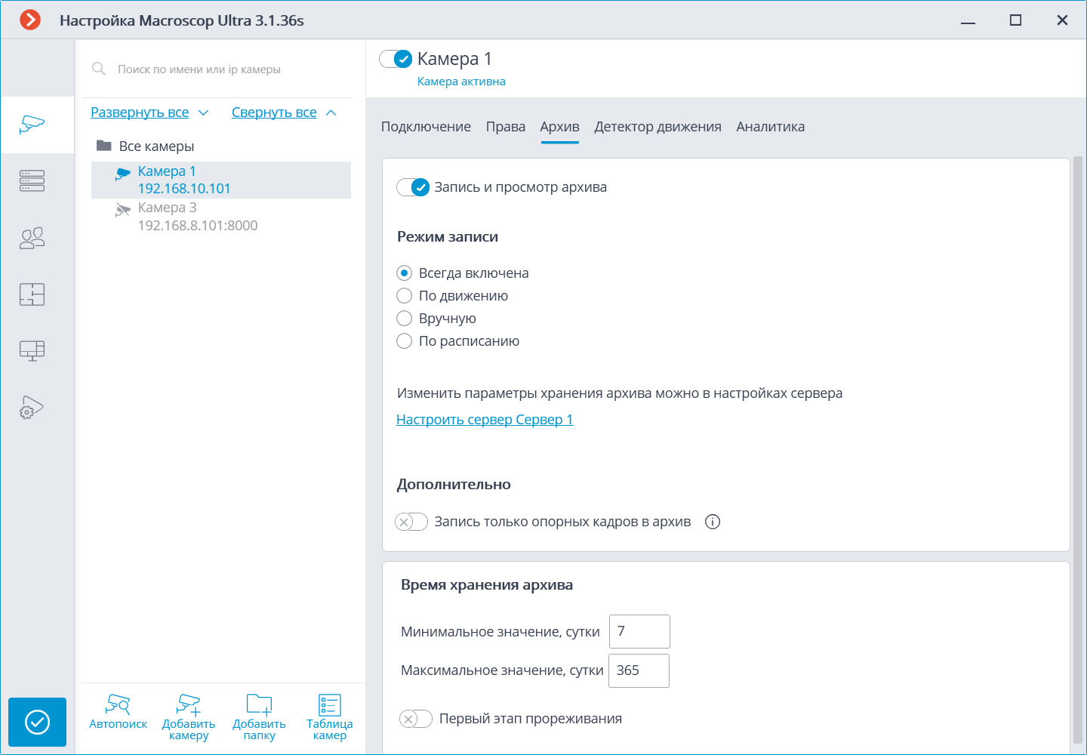Select 'Камера 3' in camera tree
Viewport: 1087px width, 755px height.
[221, 216]
